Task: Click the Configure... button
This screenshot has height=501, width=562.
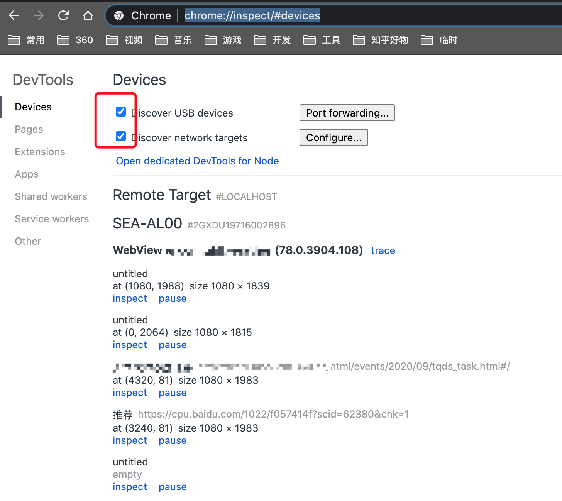Action: pyautogui.click(x=334, y=137)
